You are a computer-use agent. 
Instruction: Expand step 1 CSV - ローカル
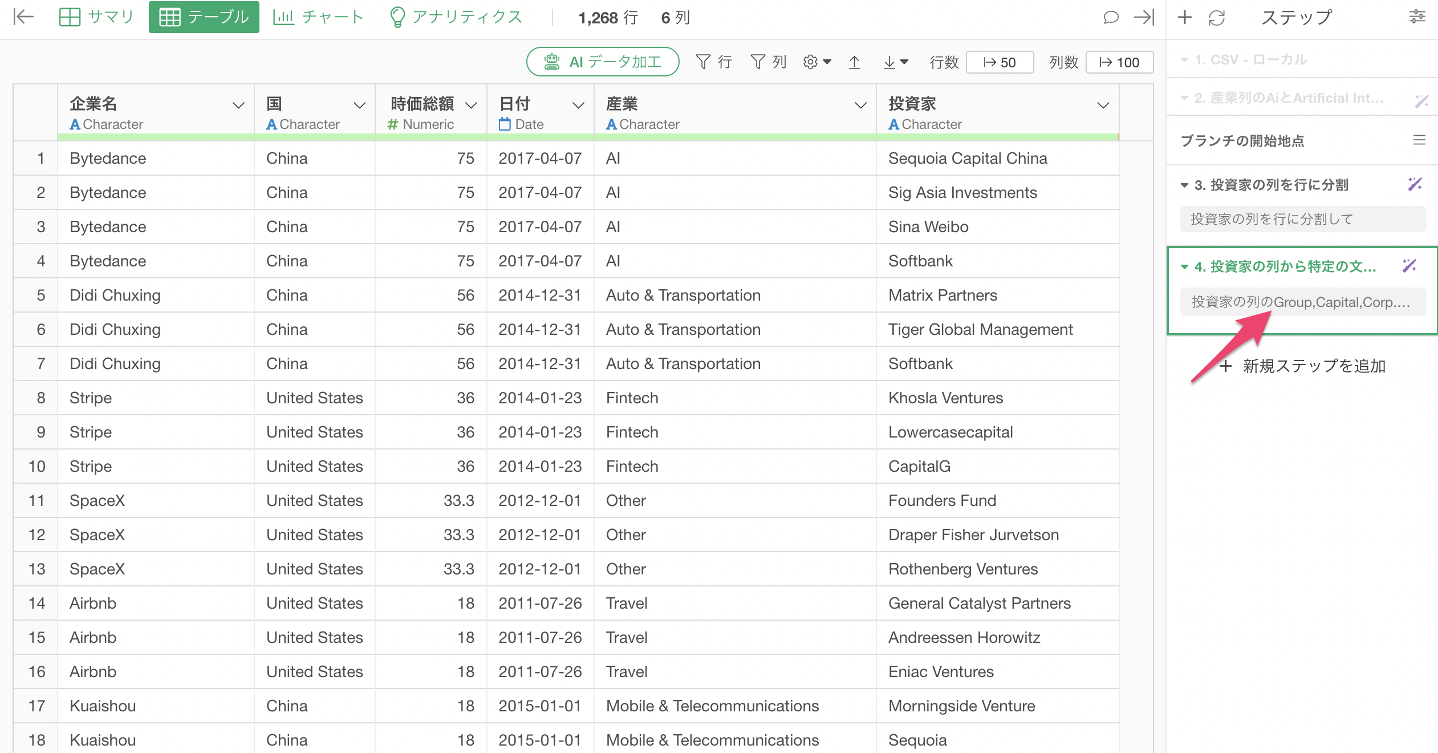click(1184, 60)
